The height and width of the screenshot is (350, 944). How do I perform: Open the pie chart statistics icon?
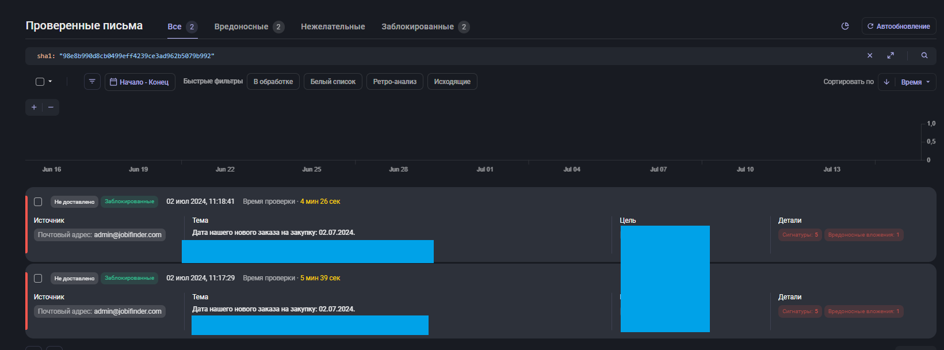pos(845,26)
